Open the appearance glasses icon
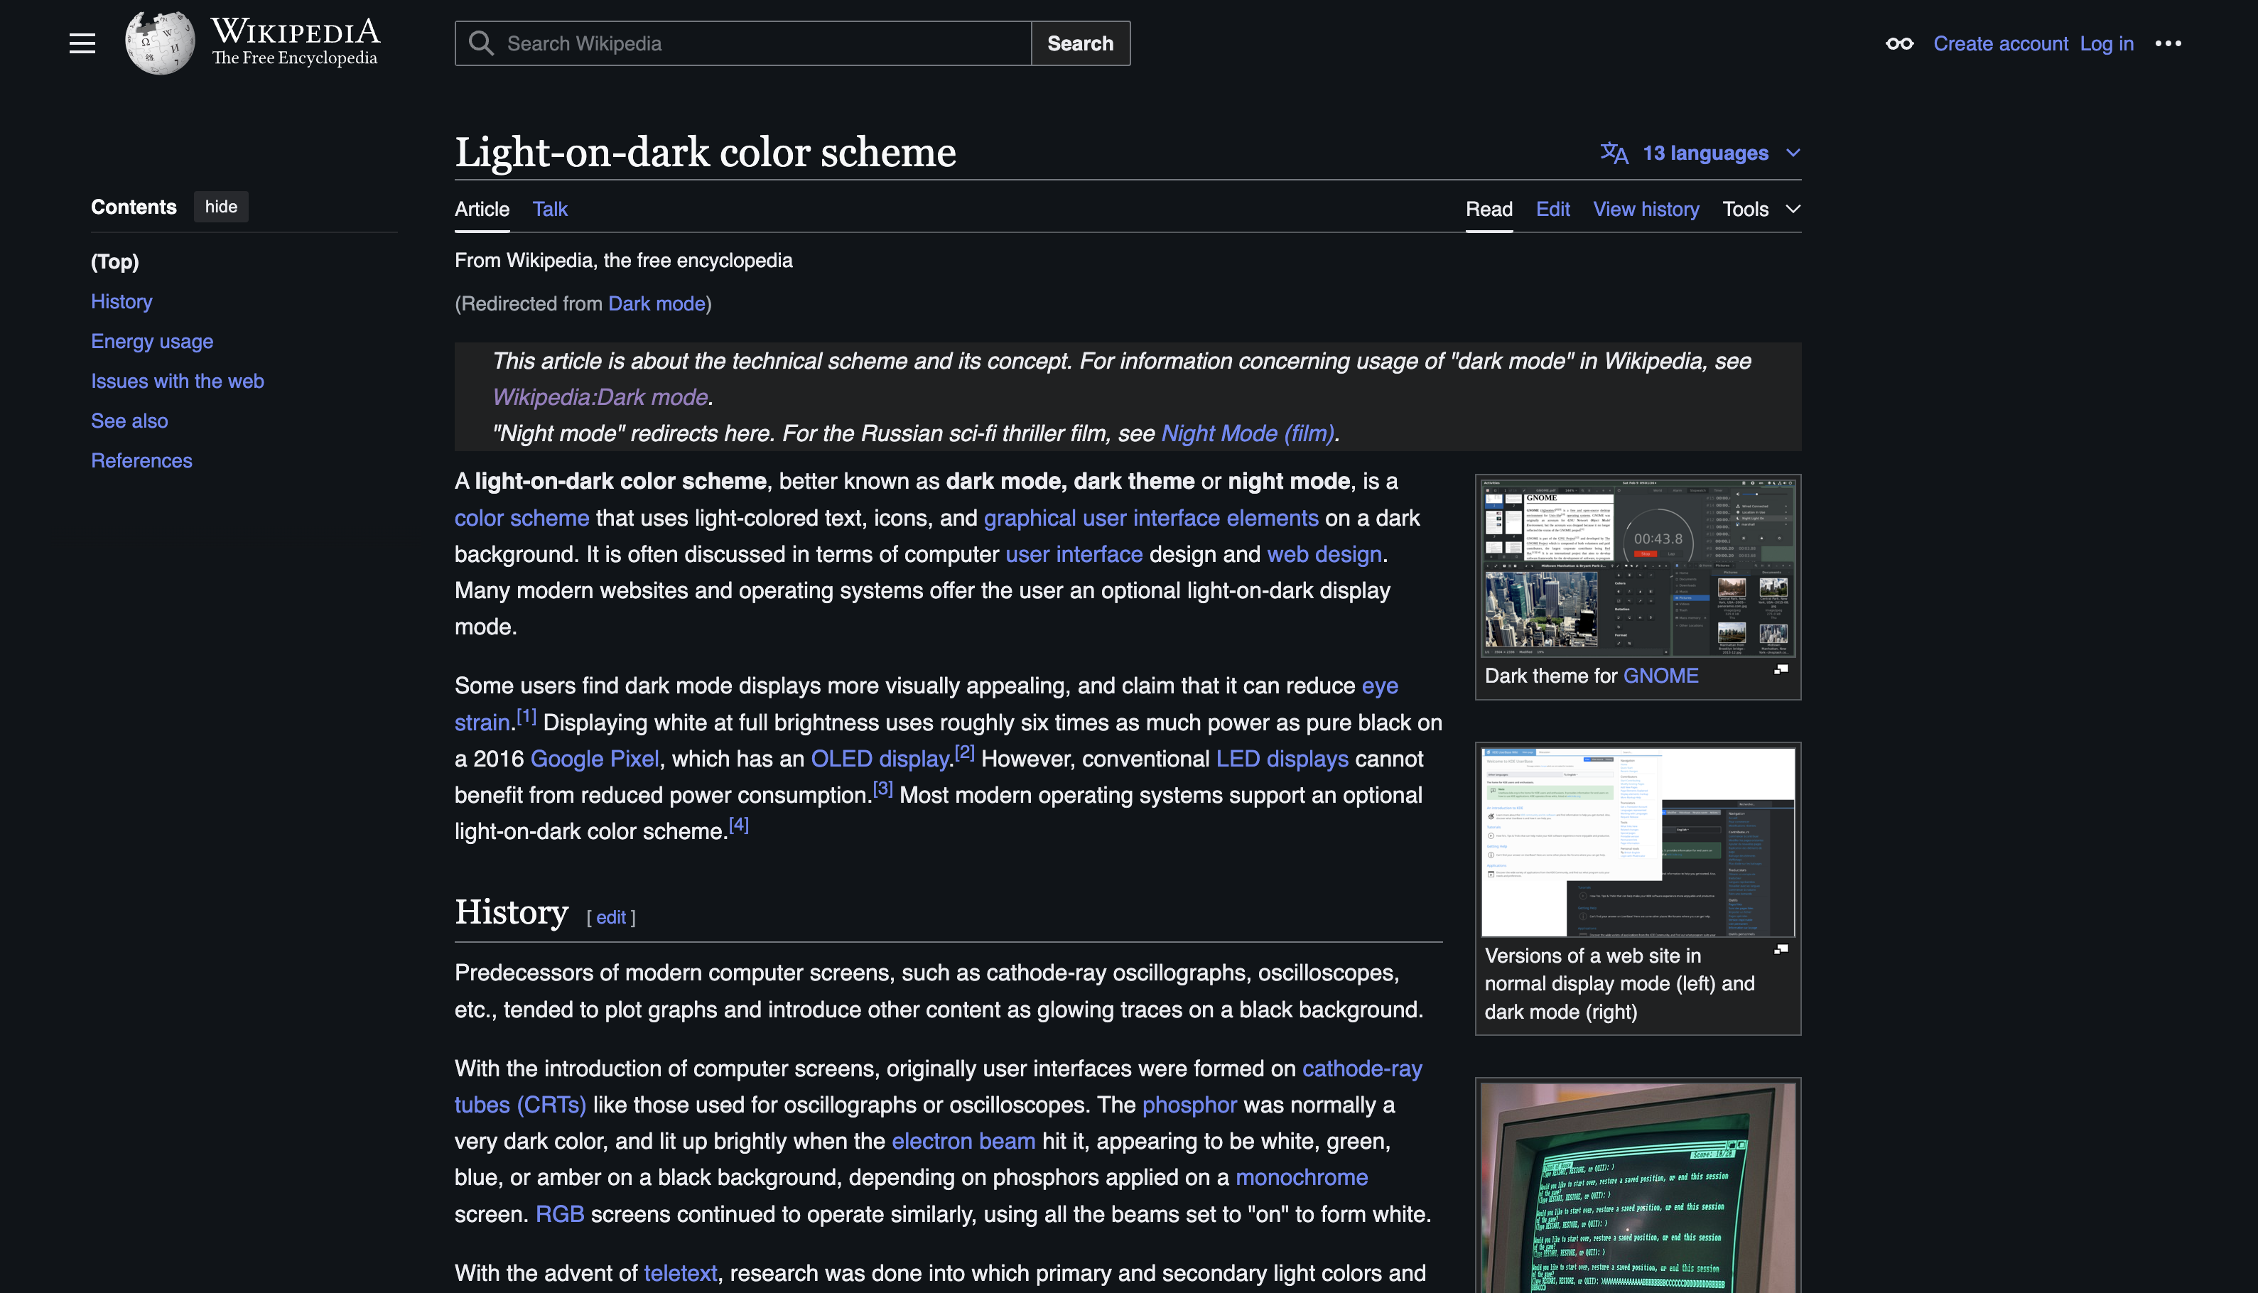This screenshot has width=2258, height=1293. 1899,43
